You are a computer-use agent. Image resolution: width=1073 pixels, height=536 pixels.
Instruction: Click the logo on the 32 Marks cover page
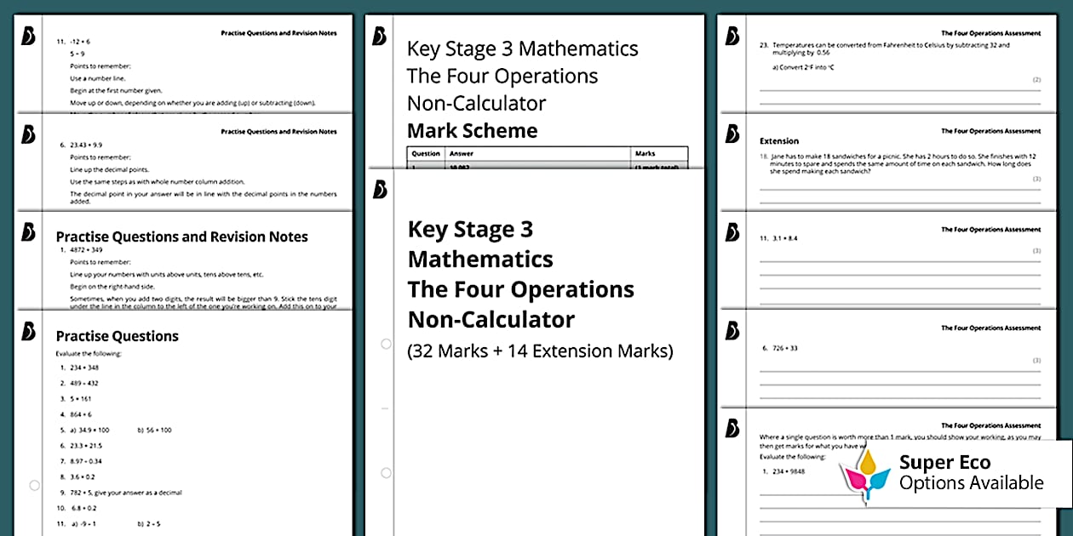coord(380,190)
